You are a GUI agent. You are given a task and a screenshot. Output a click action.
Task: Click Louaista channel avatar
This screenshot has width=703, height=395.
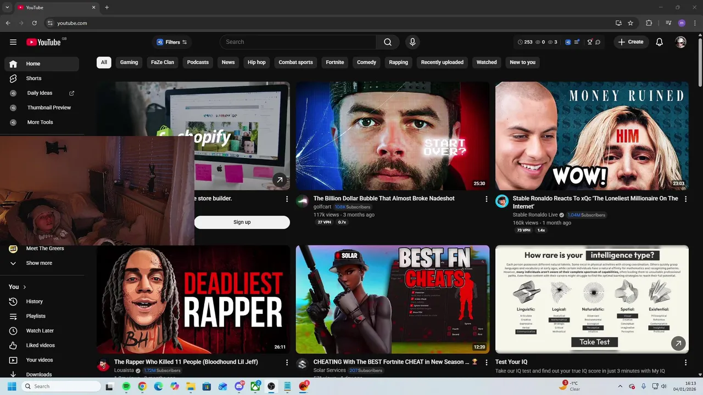(103, 365)
